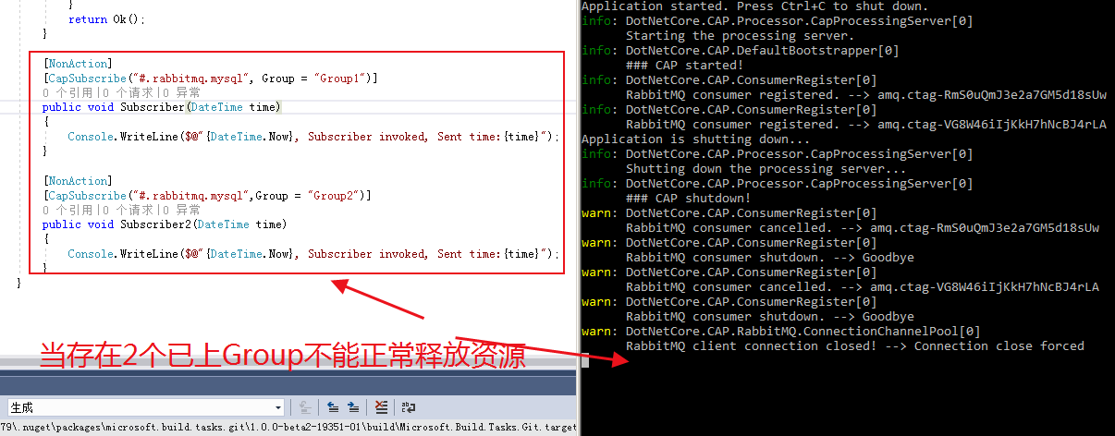
Task: Click 'public void Subscriber2(DateTime time)' declaration
Action: point(165,224)
